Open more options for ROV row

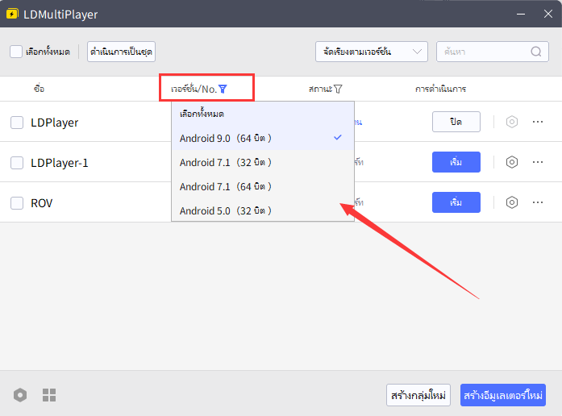538,202
